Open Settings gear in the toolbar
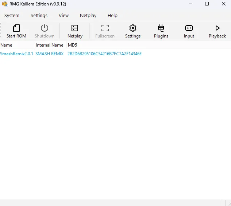This screenshot has height=206, width=231. pyautogui.click(x=133, y=28)
